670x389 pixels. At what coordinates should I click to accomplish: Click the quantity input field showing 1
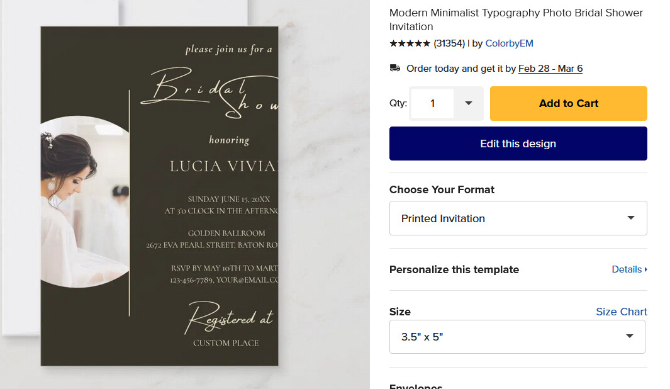[x=432, y=103]
